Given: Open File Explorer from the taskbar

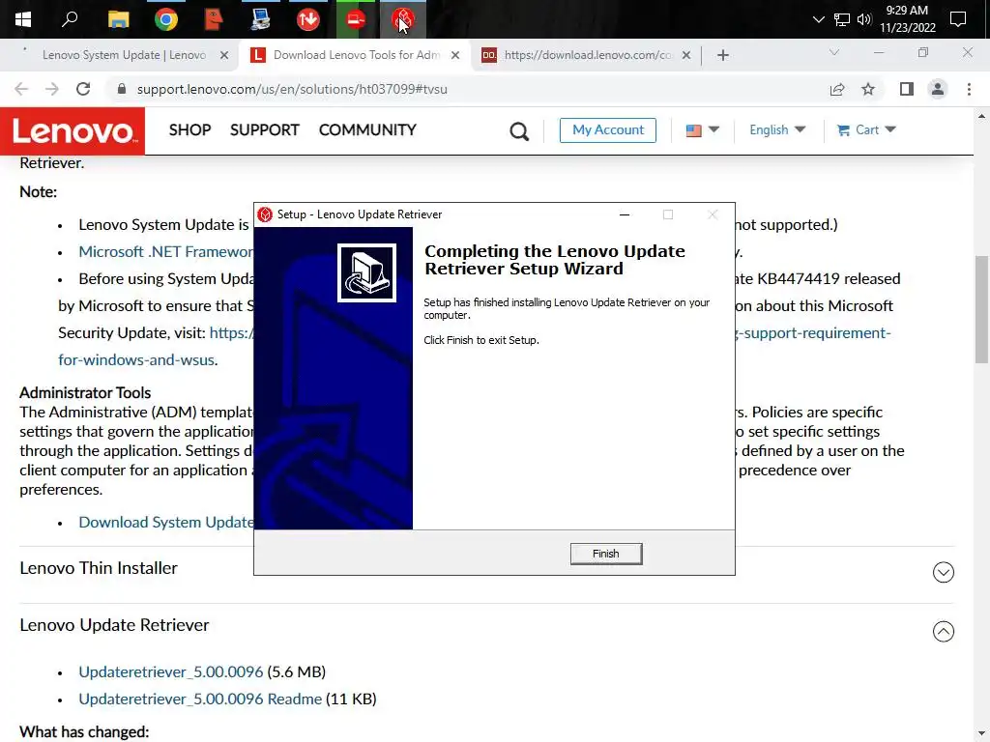Looking at the screenshot, I should click(118, 19).
